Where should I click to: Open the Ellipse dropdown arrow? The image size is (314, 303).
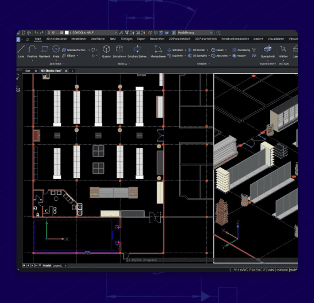tap(78, 56)
